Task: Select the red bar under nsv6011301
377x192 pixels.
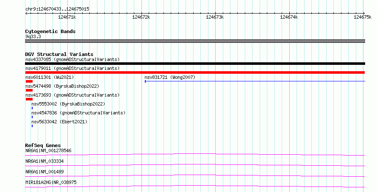Action: pyautogui.click(x=29, y=81)
